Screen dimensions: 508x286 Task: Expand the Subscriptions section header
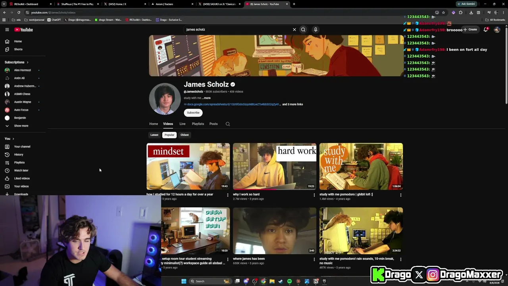tap(17, 62)
